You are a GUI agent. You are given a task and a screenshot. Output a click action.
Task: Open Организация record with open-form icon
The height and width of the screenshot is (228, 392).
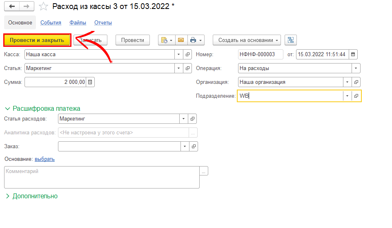pyautogui.click(x=356, y=82)
